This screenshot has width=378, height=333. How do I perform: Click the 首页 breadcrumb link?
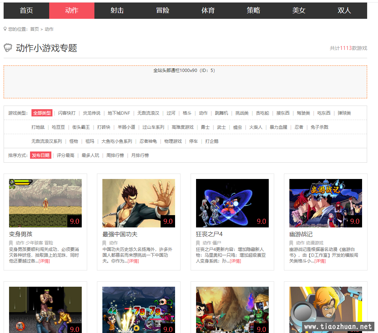[x=34, y=29]
